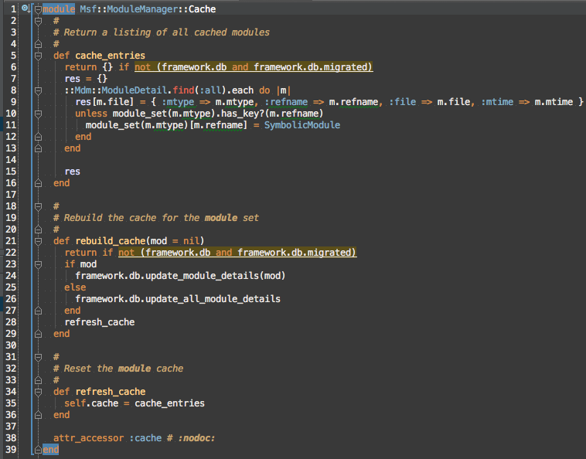The image size is (586, 459).
Task: Click the module fold end marker on line 39
Action: [x=38, y=449]
